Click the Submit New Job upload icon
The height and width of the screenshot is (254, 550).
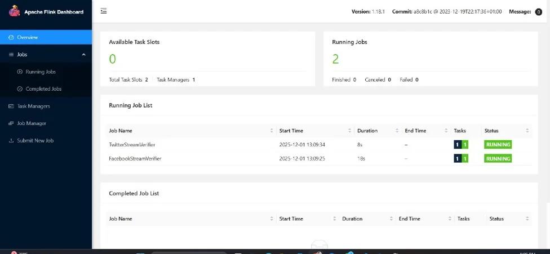point(11,140)
